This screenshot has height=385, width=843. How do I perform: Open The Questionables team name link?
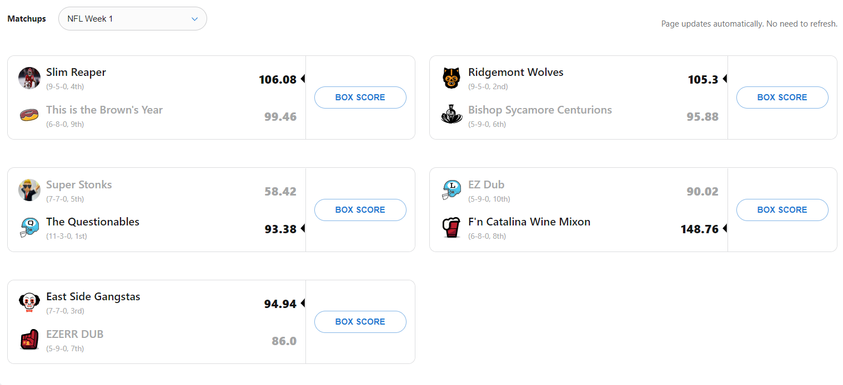(x=93, y=222)
